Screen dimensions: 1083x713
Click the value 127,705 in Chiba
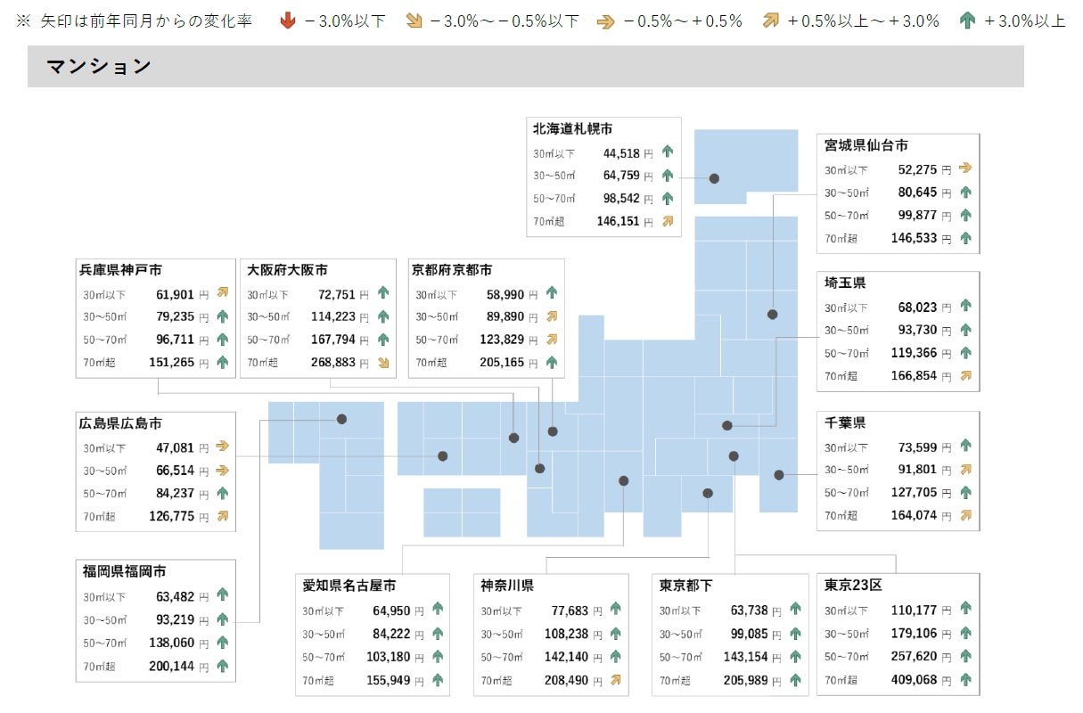click(x=915, y=492)
